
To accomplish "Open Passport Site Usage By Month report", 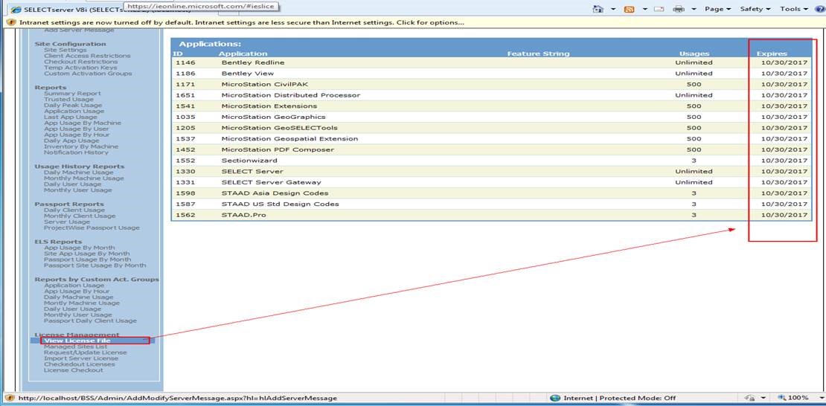I will [x=95, y=265].
